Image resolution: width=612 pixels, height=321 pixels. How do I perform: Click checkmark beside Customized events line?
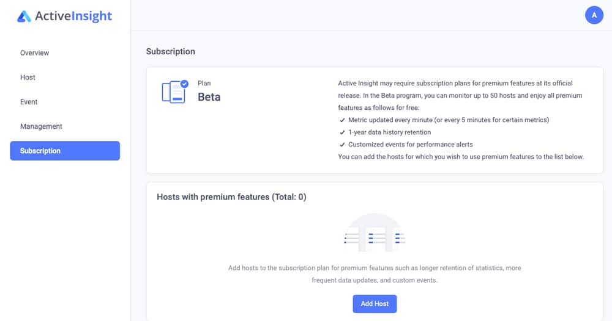[x=342, y=145]
